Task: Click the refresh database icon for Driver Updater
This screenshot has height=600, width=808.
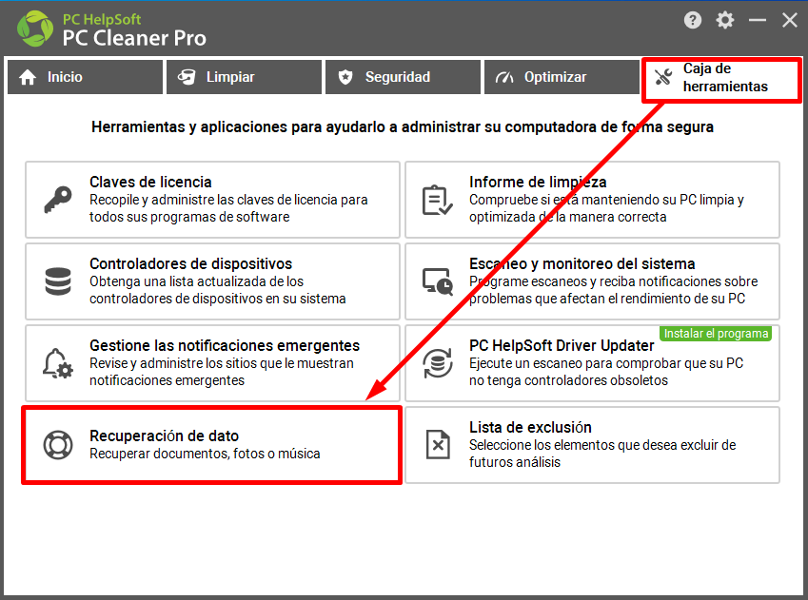Action: click(438, 363)
